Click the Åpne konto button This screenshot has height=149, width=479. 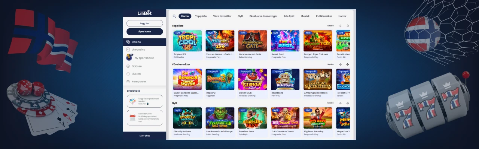(144, 31)
